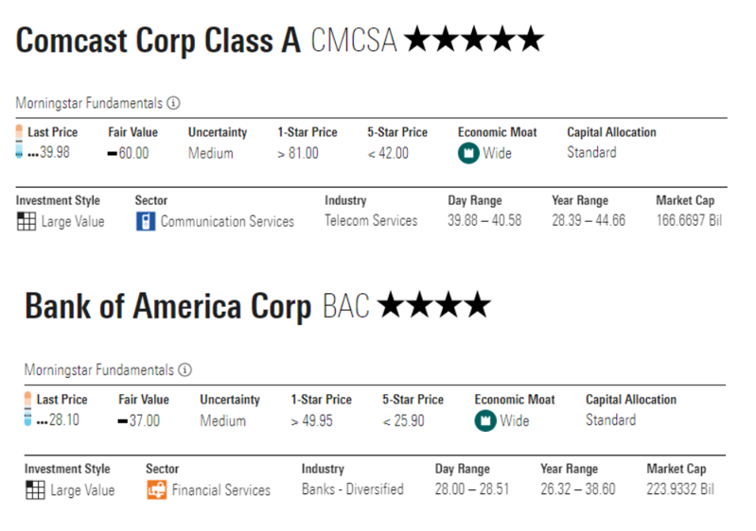Click the Comcast Corp Class A title
Image resolution: width=756 pixels, height=531 pixels.
coord(158,41)
